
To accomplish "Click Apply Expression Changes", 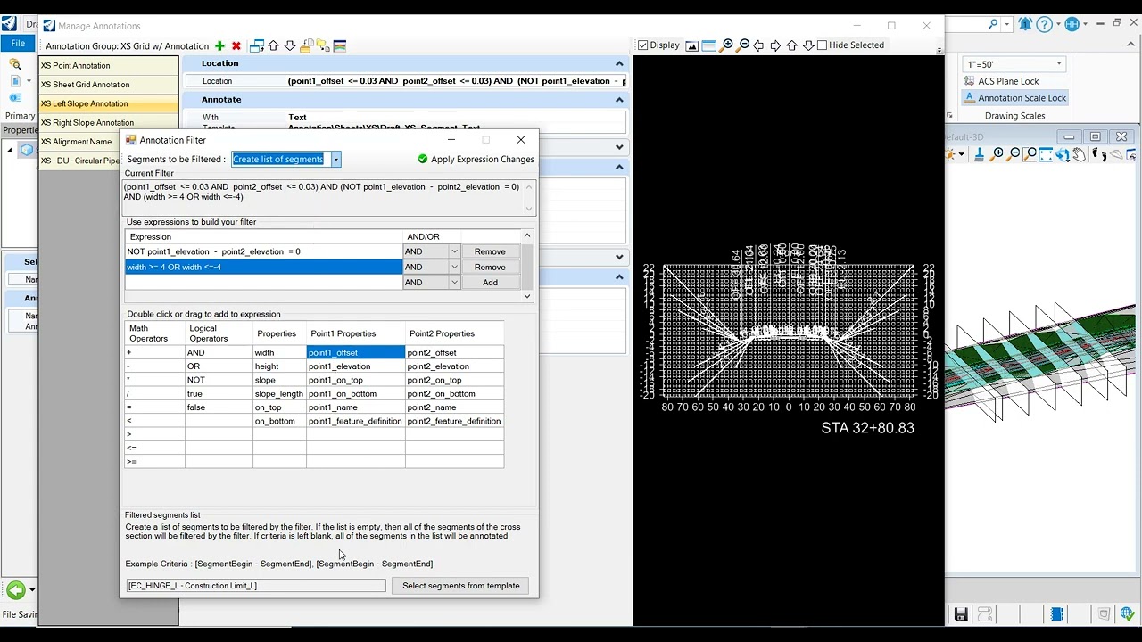I will (476, 160).
